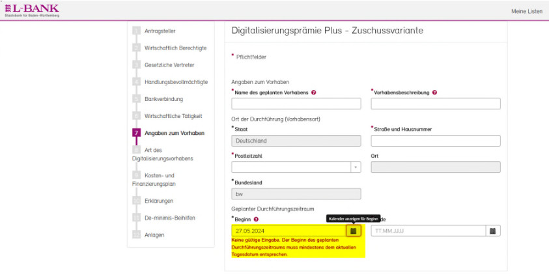Click the heading Digitalisierungsprämie Plus - Zuschussvariante
Screen dimensions: 549x279
(x=327, y=31)
